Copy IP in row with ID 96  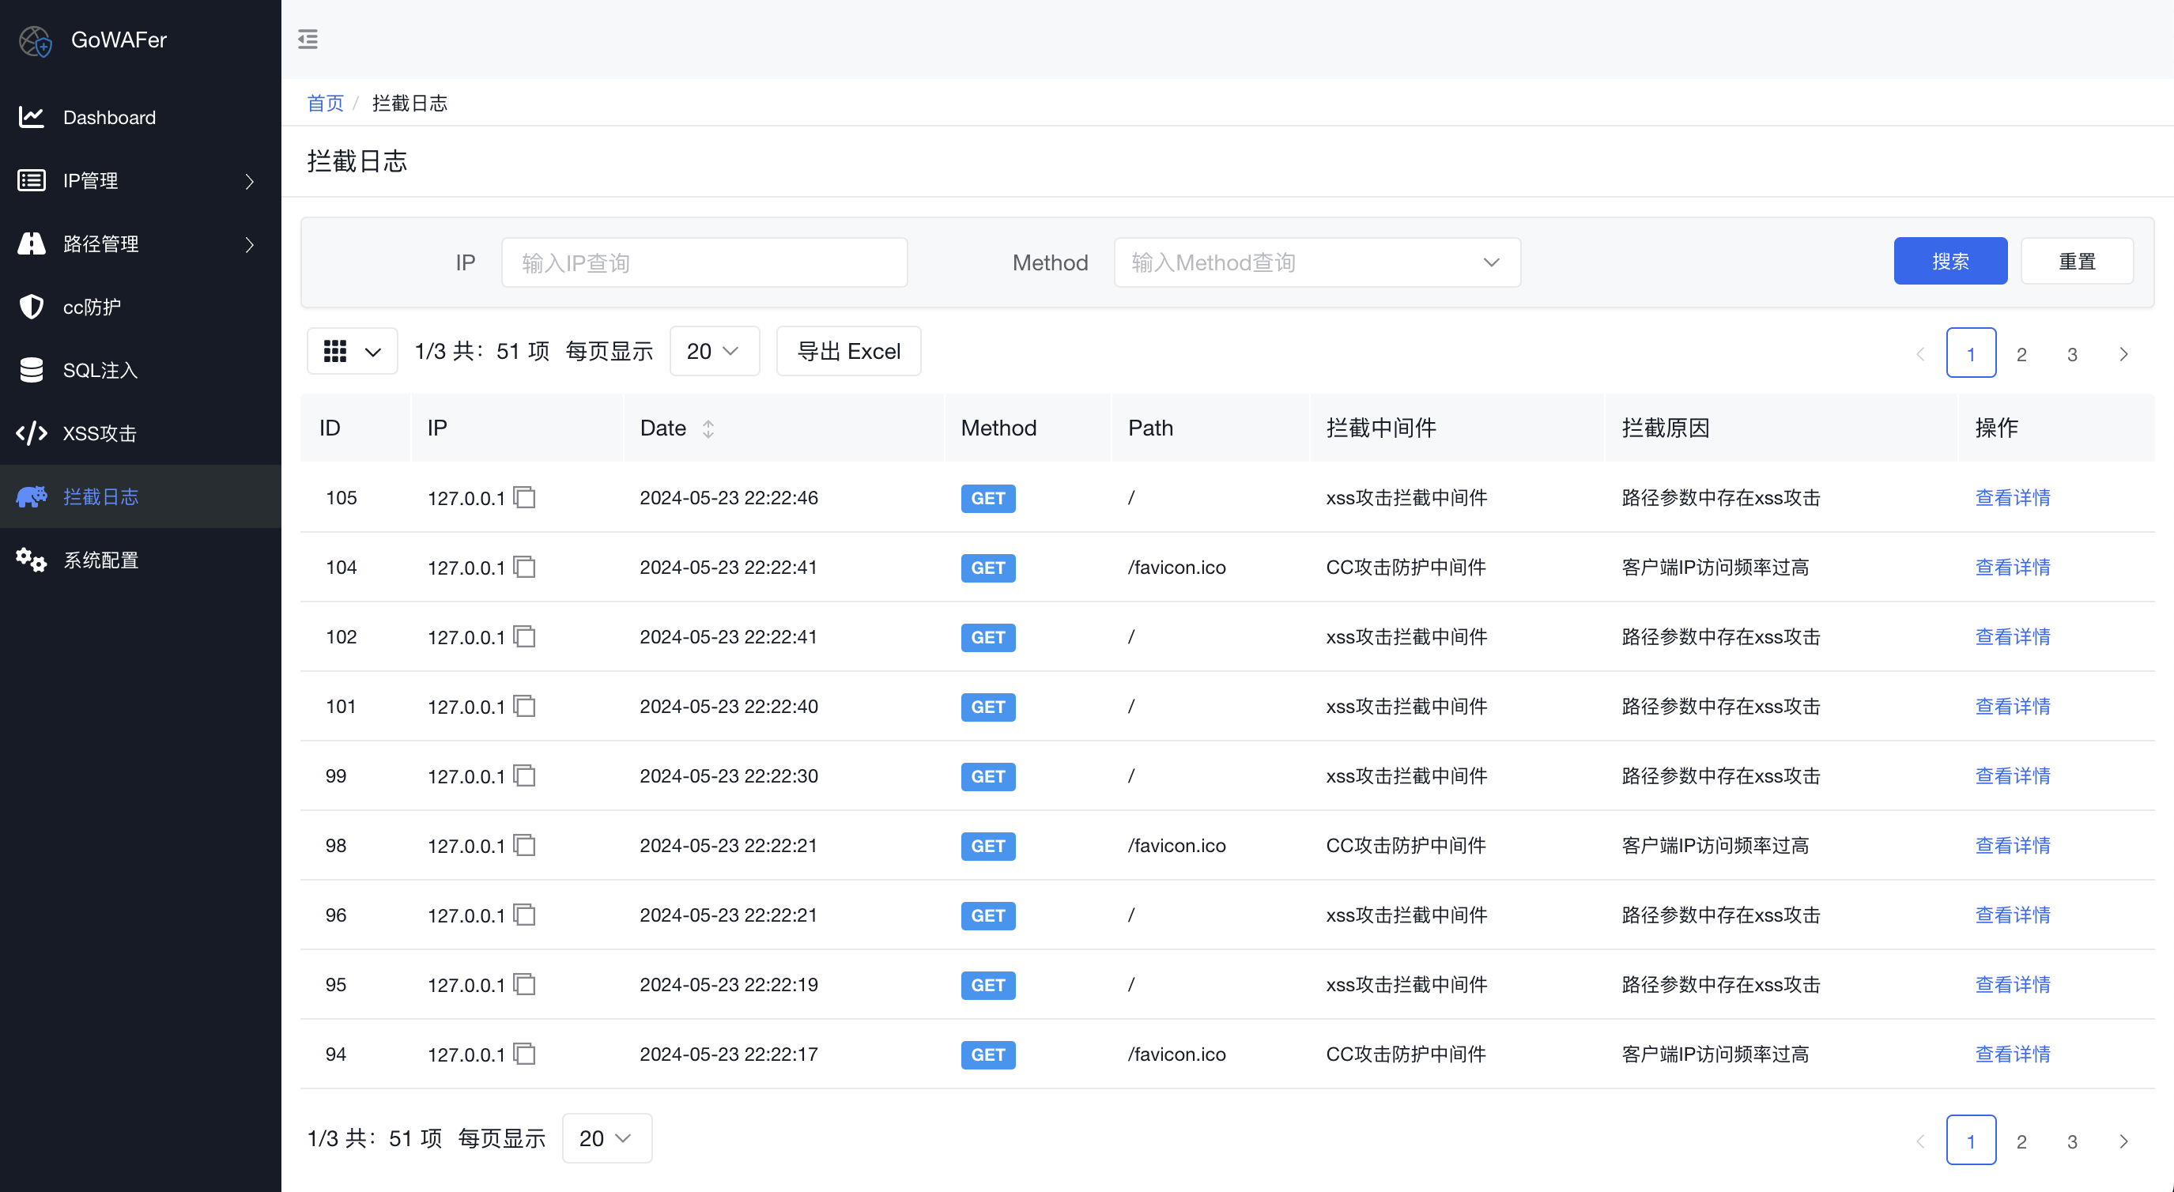pyautogui.click(x=524, y=915)
